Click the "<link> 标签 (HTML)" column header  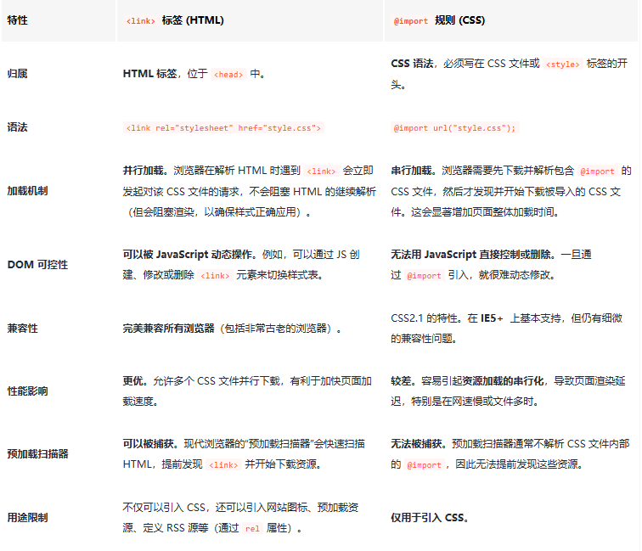pyautogui.click(x=174, y=20)
